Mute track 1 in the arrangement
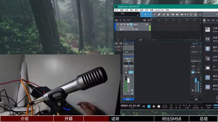 [121, 24]
